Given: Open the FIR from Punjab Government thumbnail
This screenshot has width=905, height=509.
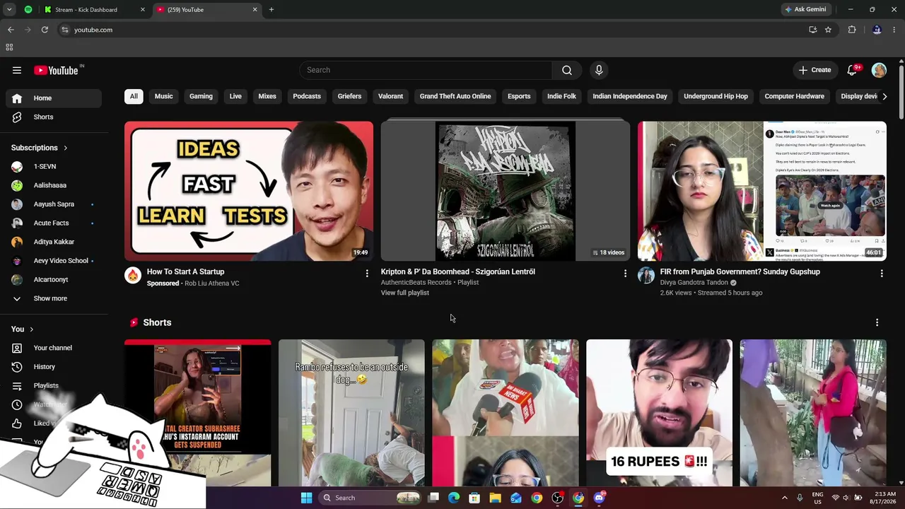Looking at the screenshot, I should pyautogui.click(x=762, y=191).
